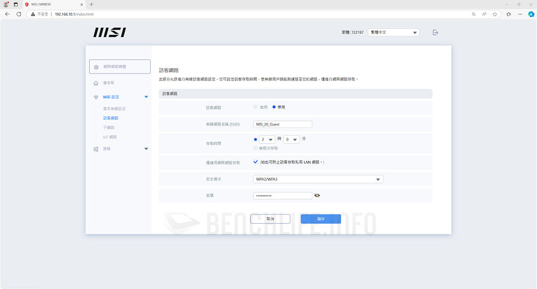
Task: Click the 取消 cancel button
Action: pos(270,219)
